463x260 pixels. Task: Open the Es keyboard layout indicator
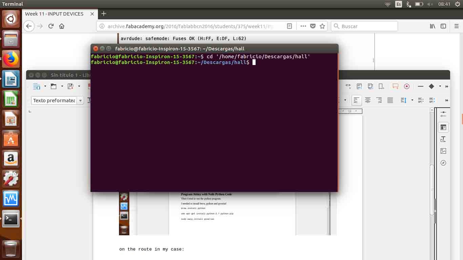(399, 4)
